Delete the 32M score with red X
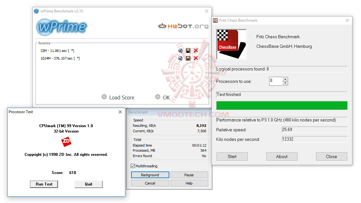This screenshot has width=361, height=203. click(196, 51)
